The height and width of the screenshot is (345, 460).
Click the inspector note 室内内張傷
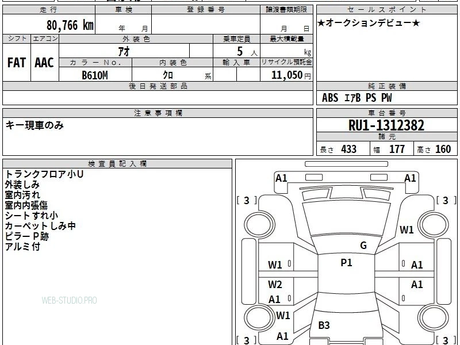(26, 205)
